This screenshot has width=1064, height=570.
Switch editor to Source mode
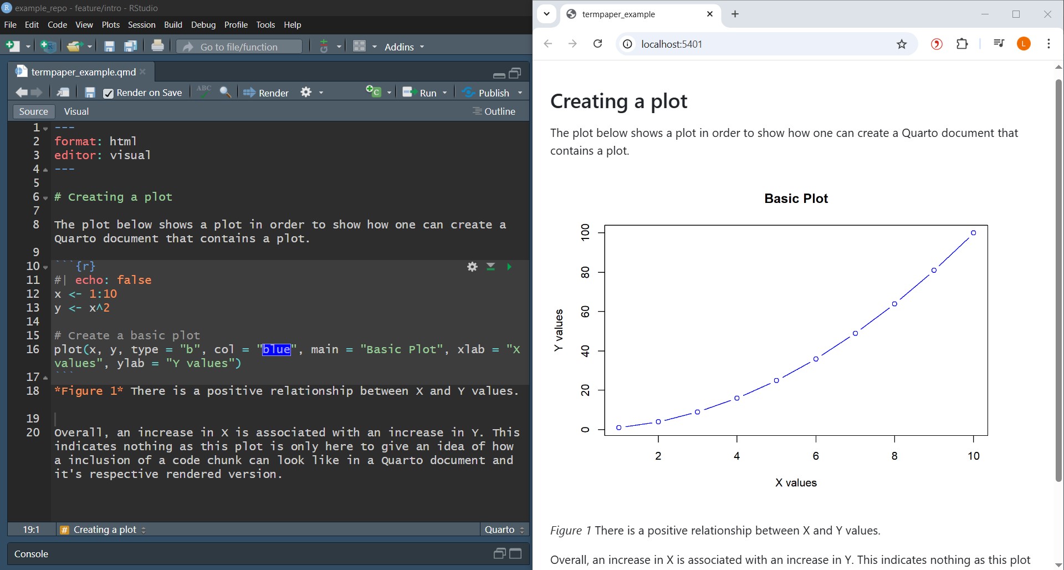pos(33,111)
